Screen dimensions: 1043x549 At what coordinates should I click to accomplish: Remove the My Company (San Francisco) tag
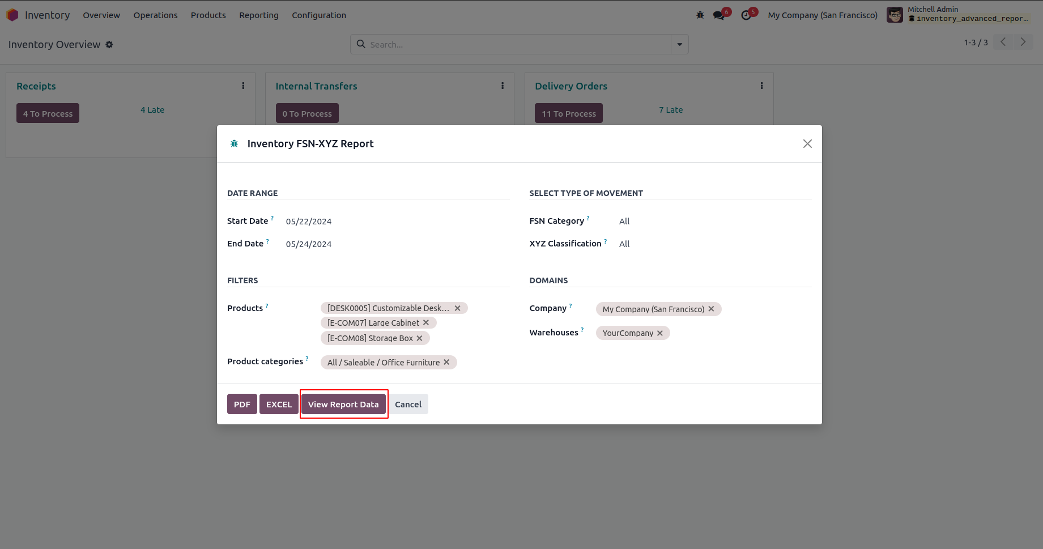click(x=712, y=309)
